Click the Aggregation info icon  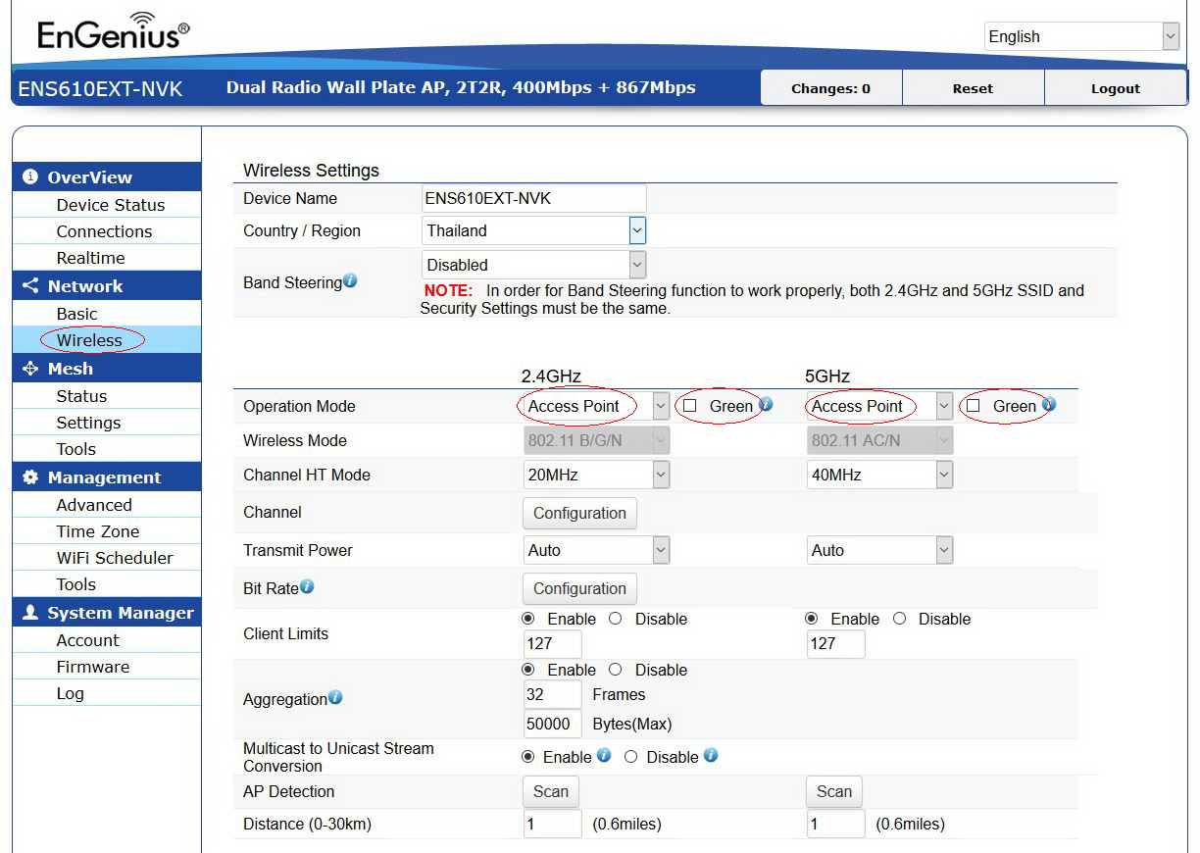point(335,697)
